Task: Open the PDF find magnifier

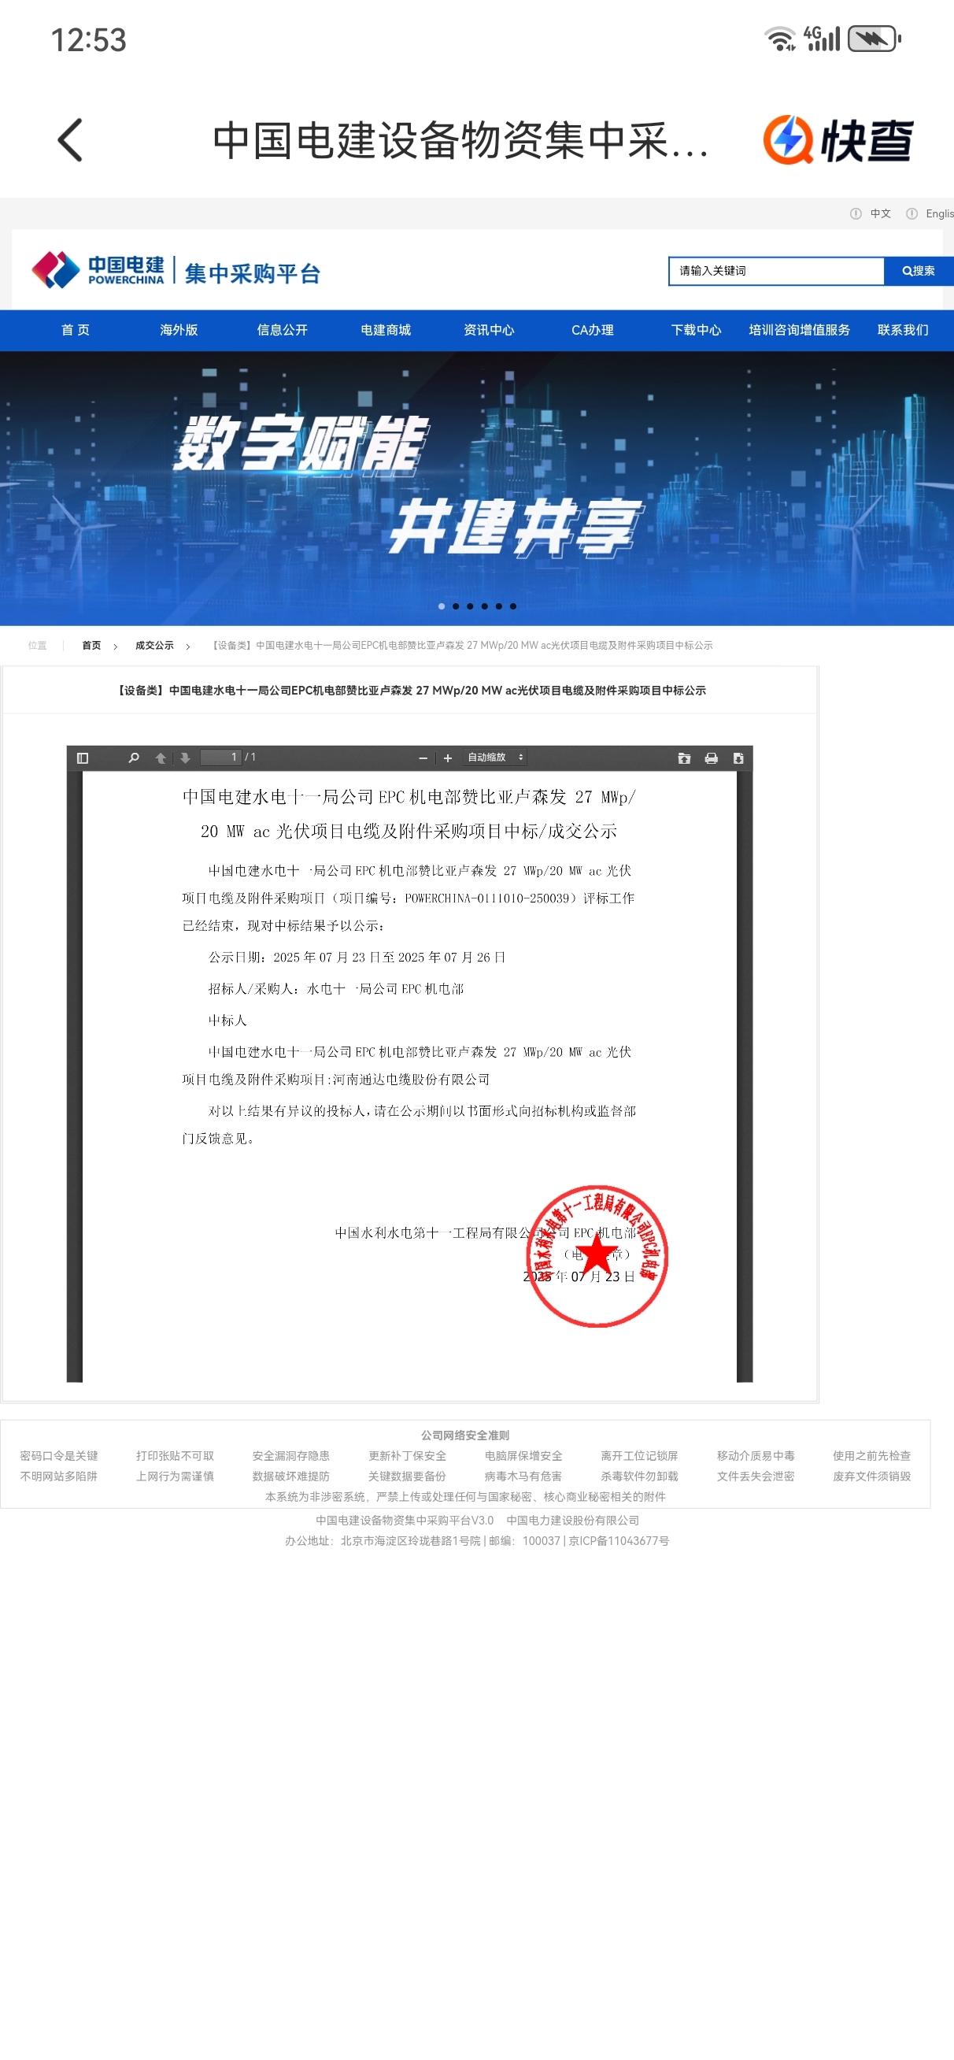Action: 134,758
